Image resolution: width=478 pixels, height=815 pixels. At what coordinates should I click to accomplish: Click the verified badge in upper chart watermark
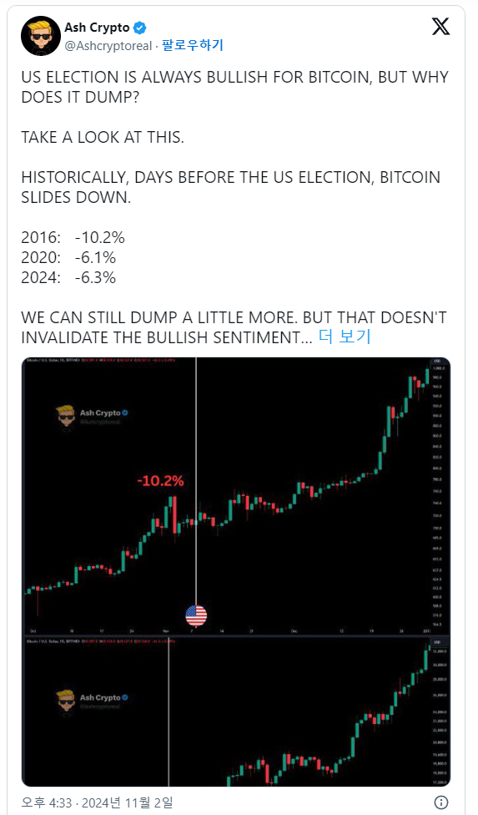125,413
